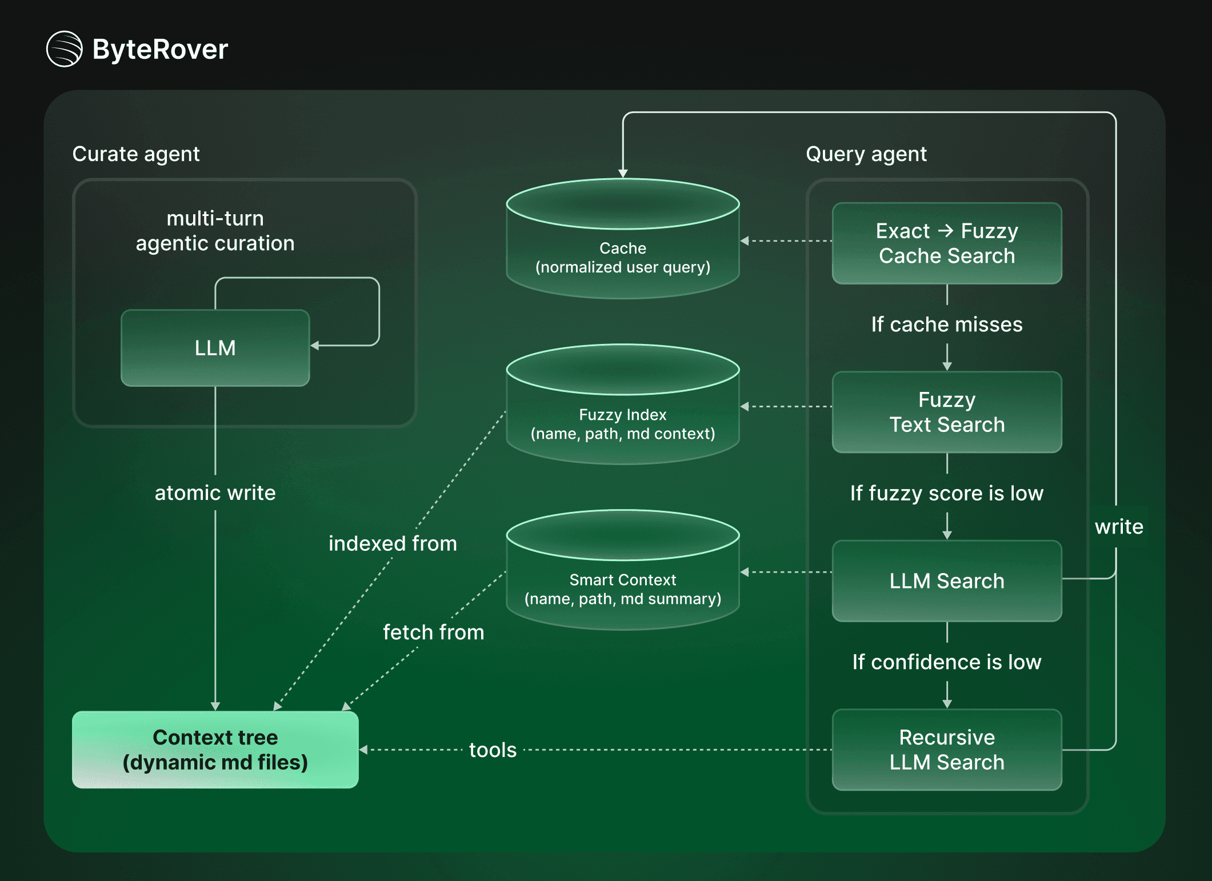The height and width of the screenshot is (881, 1212).
Task: Select the Exact Fuzzy Cache Search box
Action: [946, 243]
